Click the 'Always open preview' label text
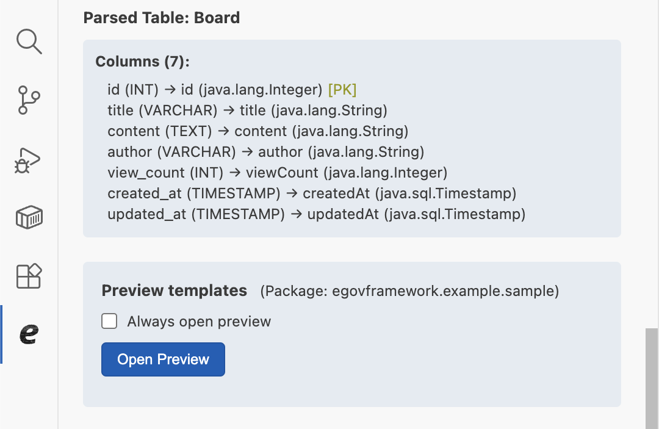The height and width of the screenshot is (429, 659). click(x=199, y=322)
